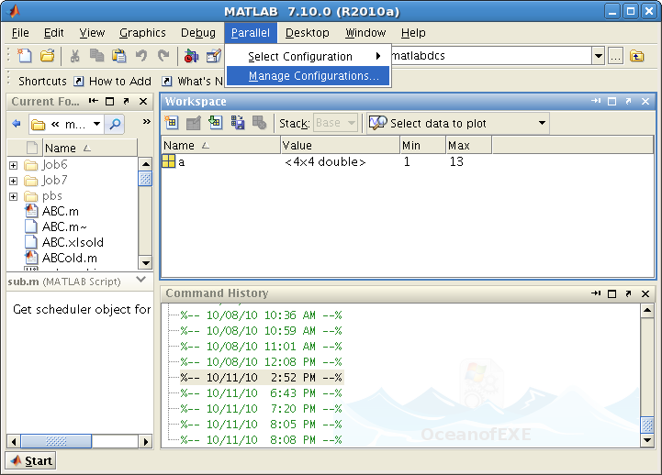The width and height of the screenshot is (662, 475).
Task: Undock the Command History panel
Action: click(x=628, y=293)
